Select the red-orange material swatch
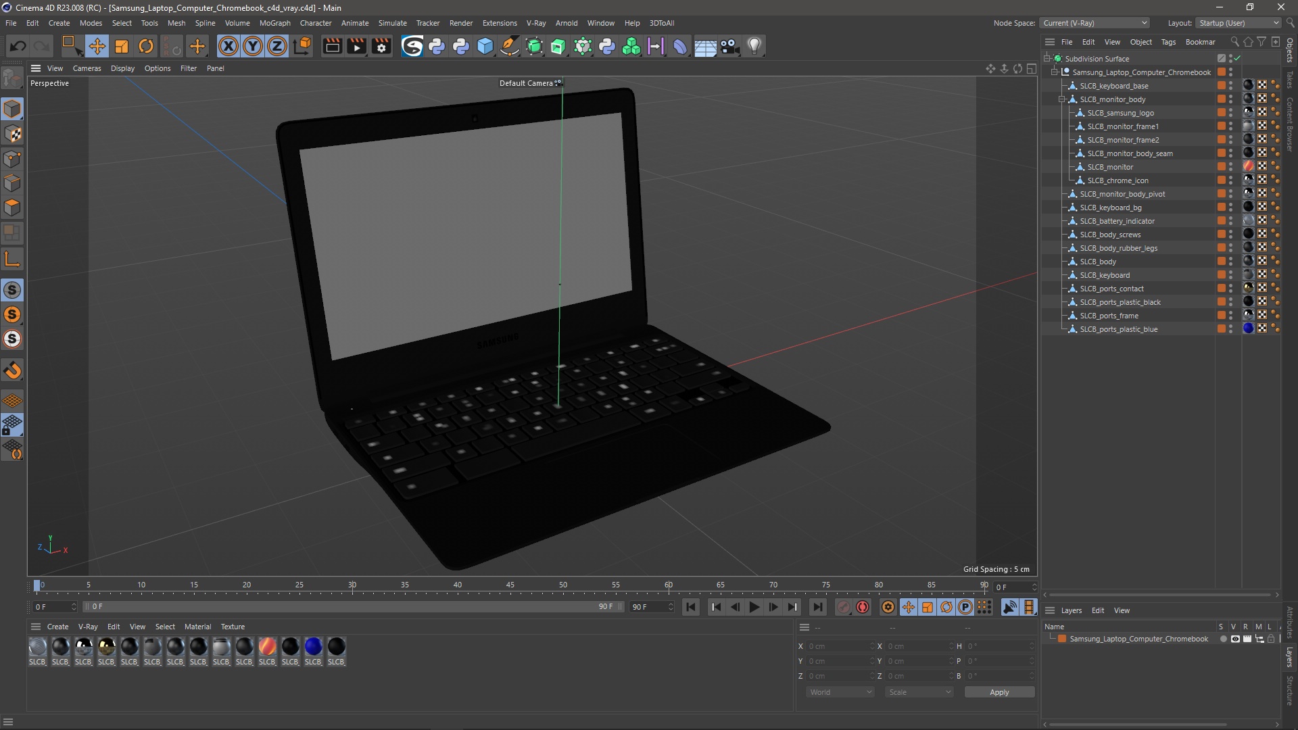Image resolution: width=1298 pixels, height=730 pixels. click(267, 647)
